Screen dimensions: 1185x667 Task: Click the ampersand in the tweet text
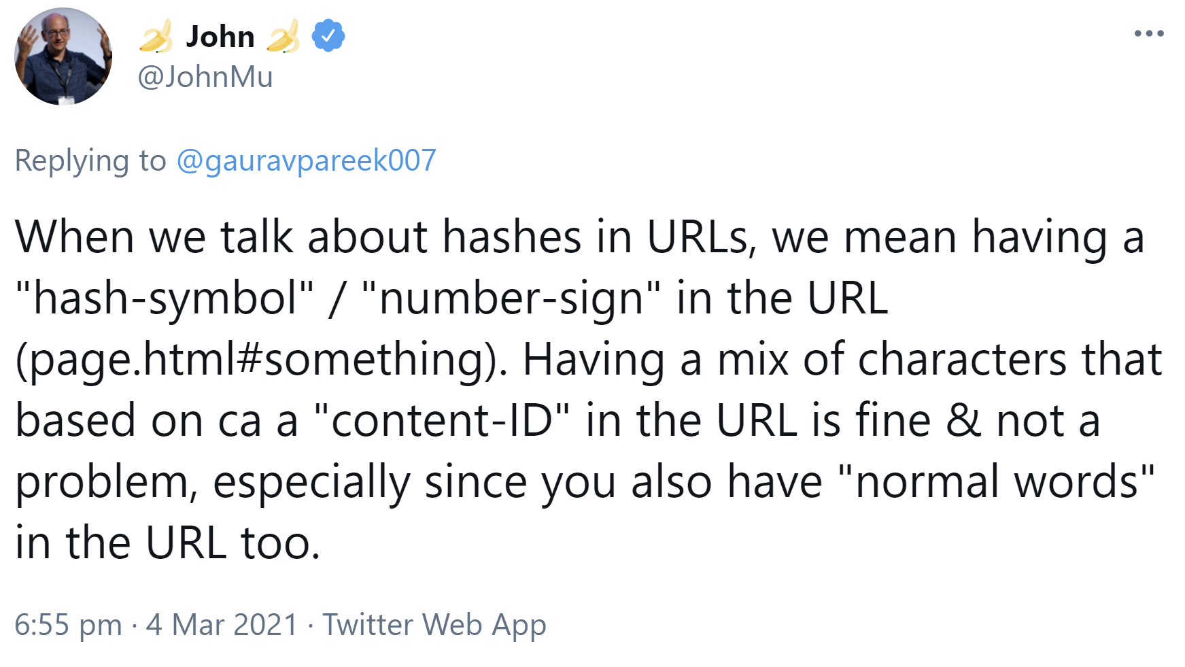coord(963,420)
